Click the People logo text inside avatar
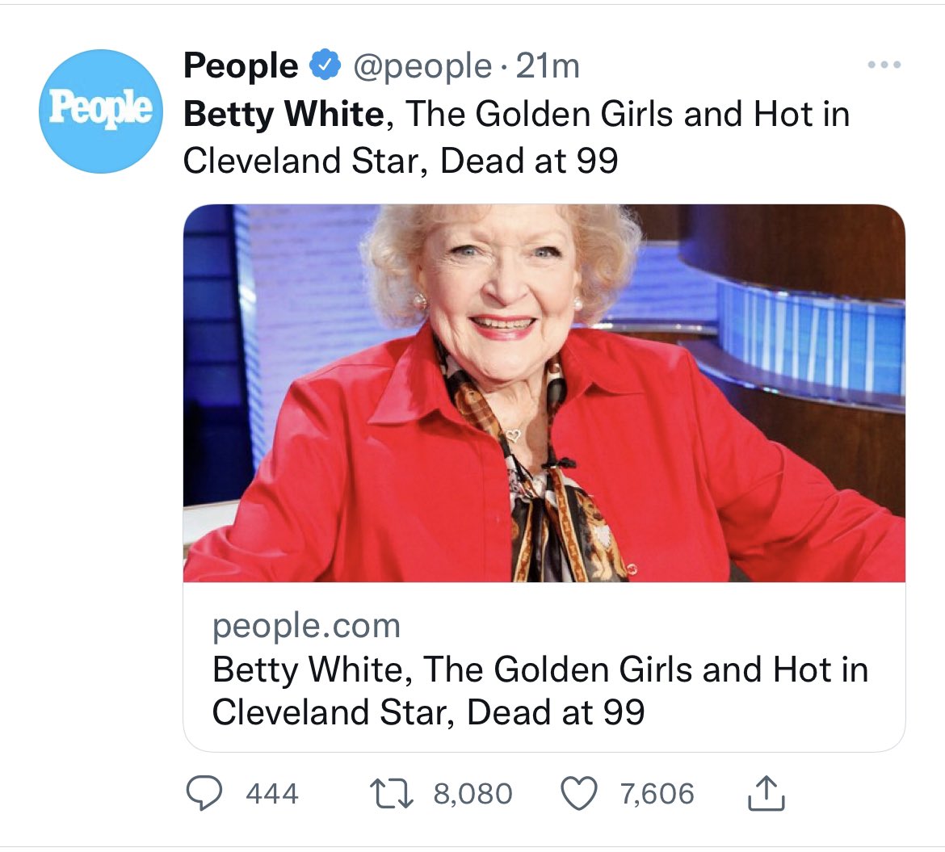Screen dimensions: 945x852 tap(100, 110)
